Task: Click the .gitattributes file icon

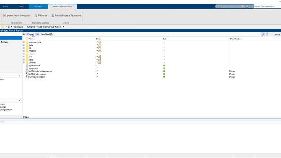Action: tap(27, 65)
